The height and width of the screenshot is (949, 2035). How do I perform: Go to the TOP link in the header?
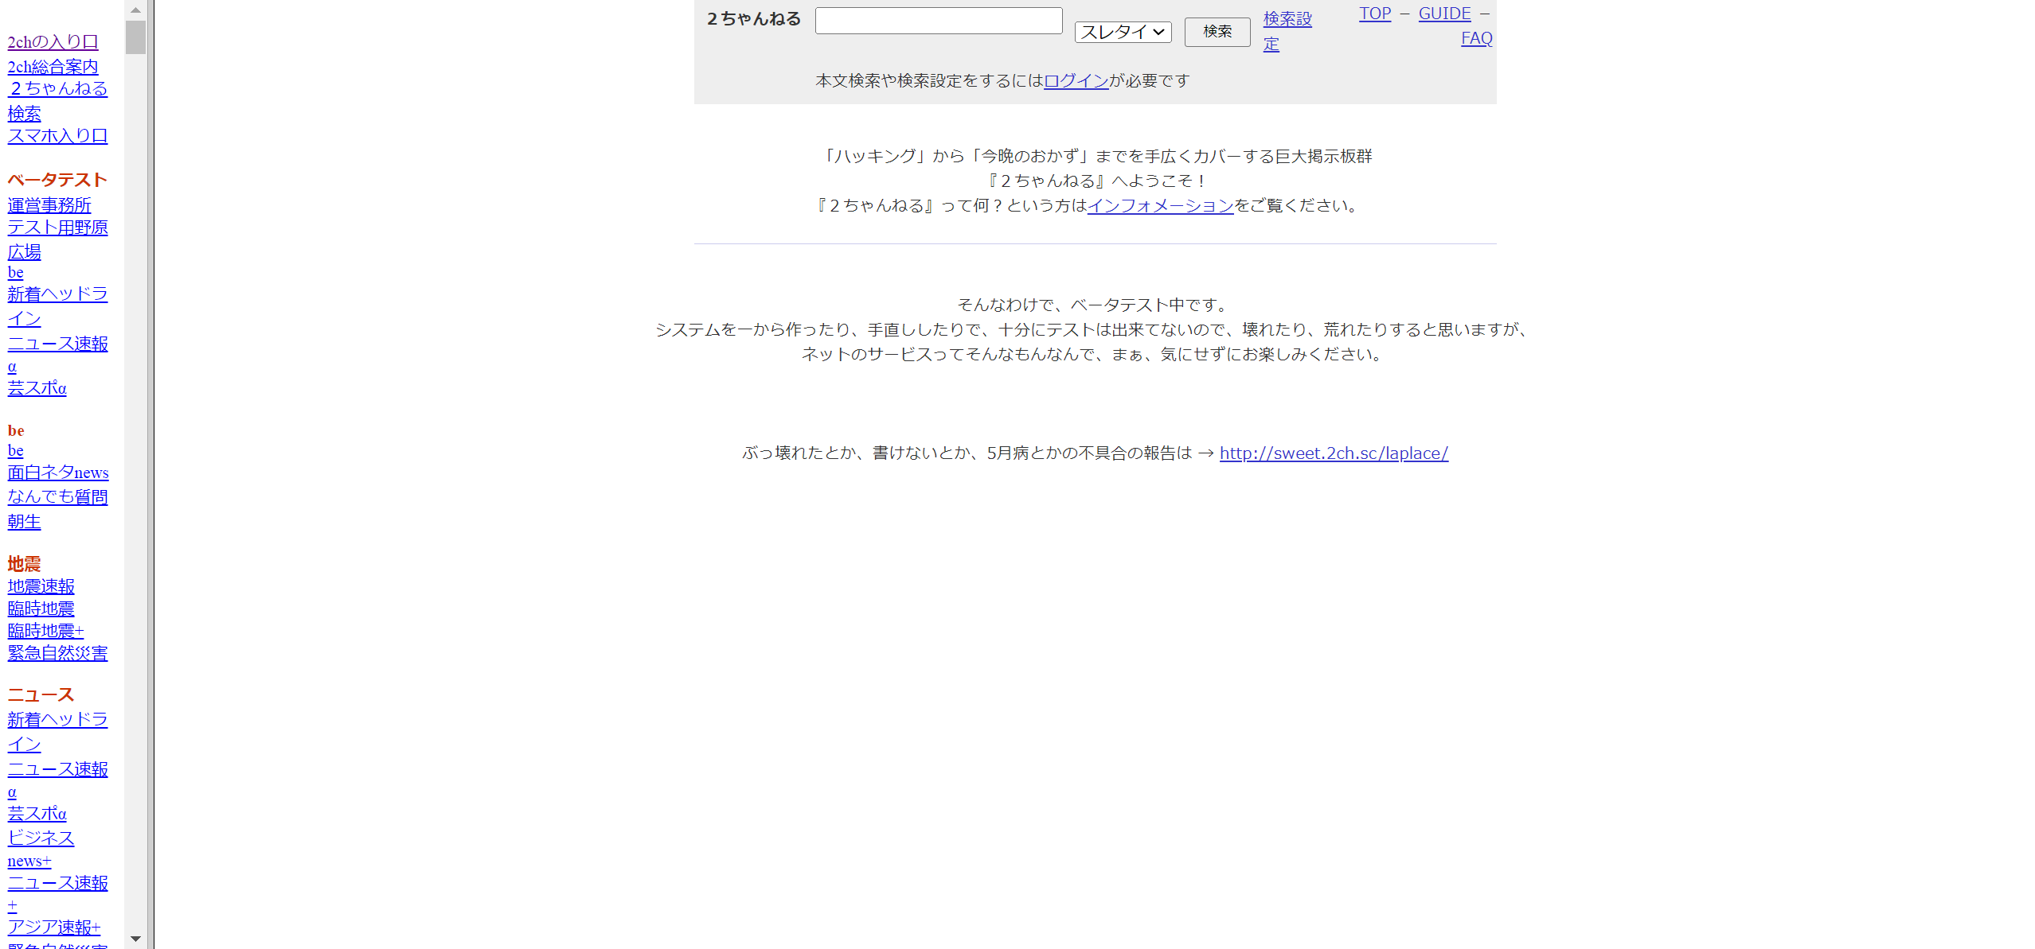[x=1375, y=14]
